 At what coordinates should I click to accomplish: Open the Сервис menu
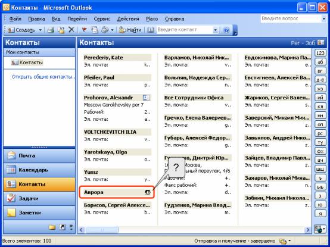pyautogui.click(x=102, y=19)
